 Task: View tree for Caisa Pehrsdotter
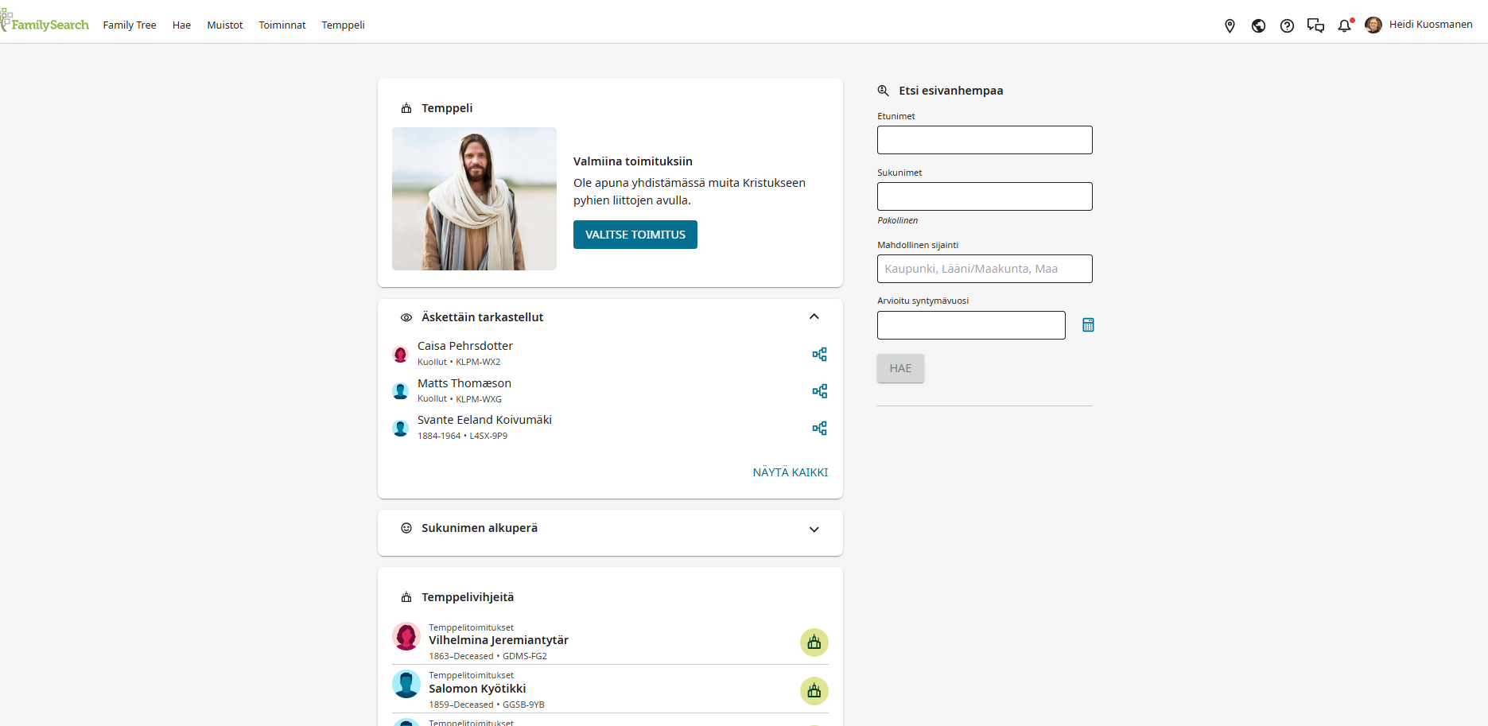coord(819,354)
